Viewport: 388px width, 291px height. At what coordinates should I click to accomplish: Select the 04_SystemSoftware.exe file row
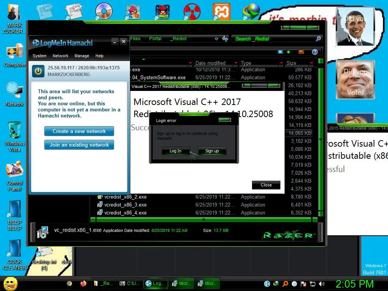click(221, 77)
